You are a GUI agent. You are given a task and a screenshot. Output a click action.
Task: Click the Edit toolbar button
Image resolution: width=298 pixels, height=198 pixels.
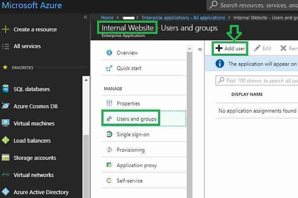click(x=262, y=48)
